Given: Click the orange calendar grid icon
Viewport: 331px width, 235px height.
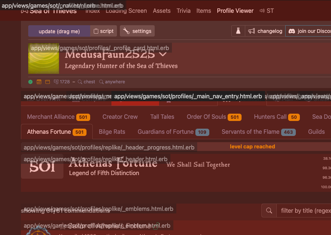Looking at the screenshot, I should (39, 82).
